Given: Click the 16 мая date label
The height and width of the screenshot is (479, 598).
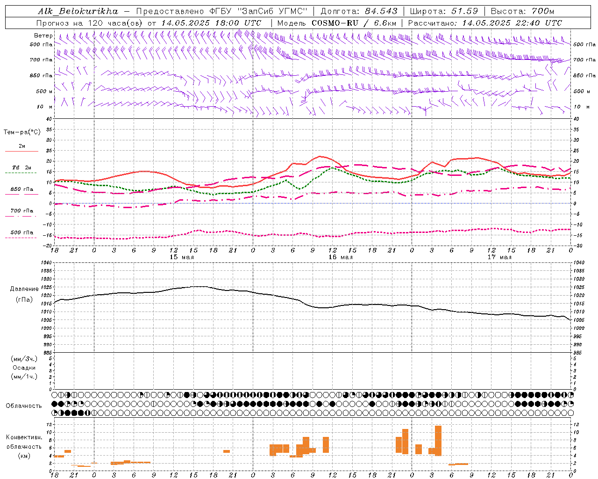Looking at the screenshot, I should click(x=340, y=257).
